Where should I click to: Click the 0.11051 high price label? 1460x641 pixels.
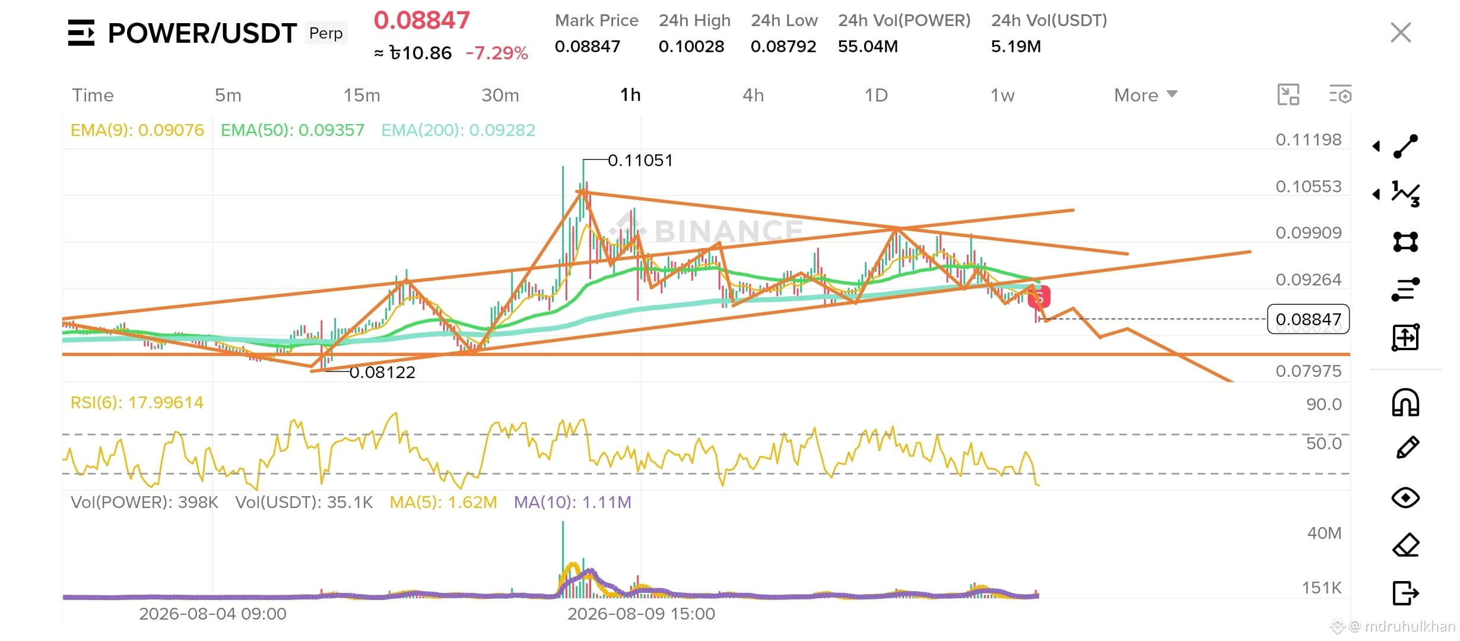pos(640,160)
